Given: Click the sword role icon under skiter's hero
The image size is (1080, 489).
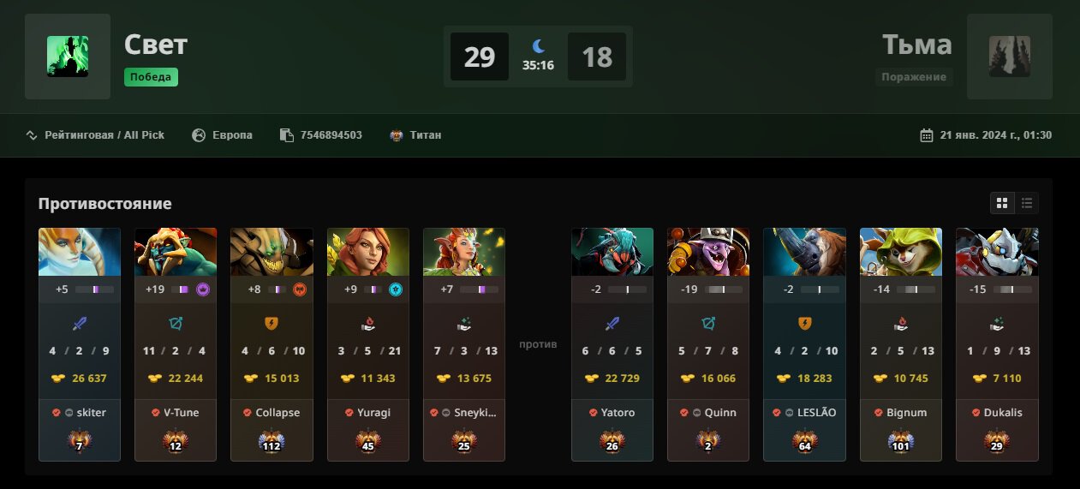Looking at the screenshot, I should pos(80,324).
